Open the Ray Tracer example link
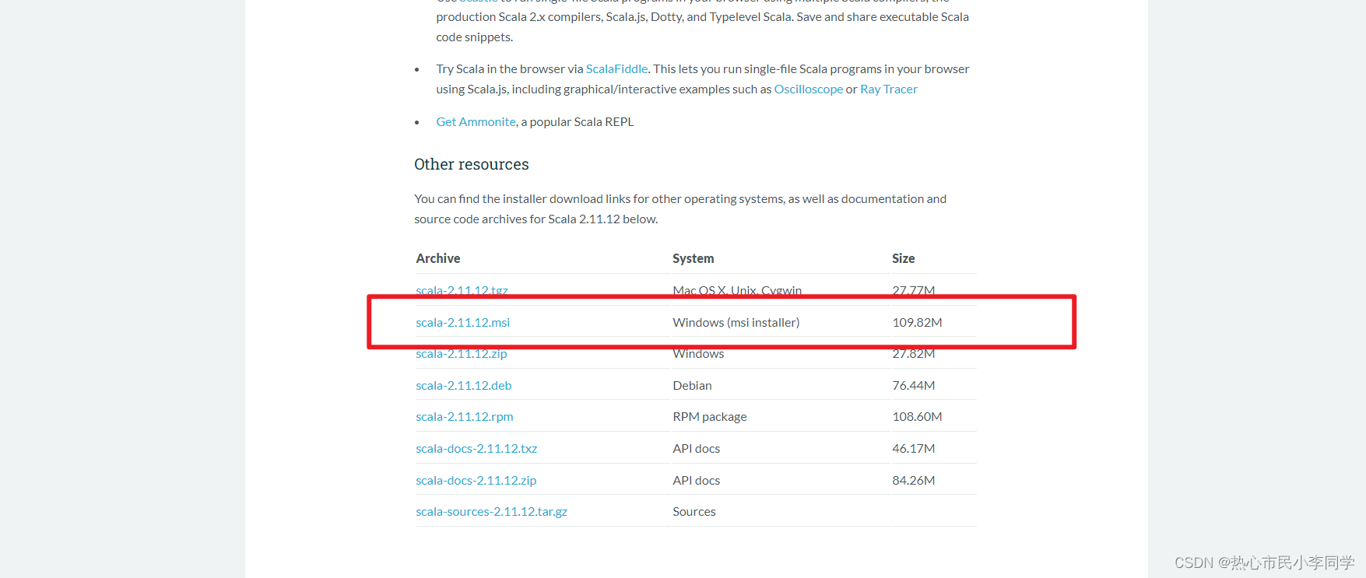The width and height of the screenshot is (1366, 578). pos(889,89)
